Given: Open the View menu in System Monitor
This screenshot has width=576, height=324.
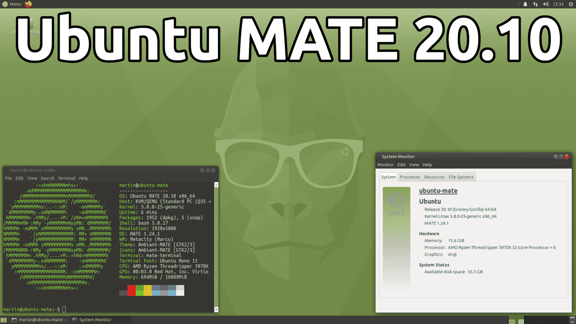Looking at the screenshot, I should pos(414,165).
